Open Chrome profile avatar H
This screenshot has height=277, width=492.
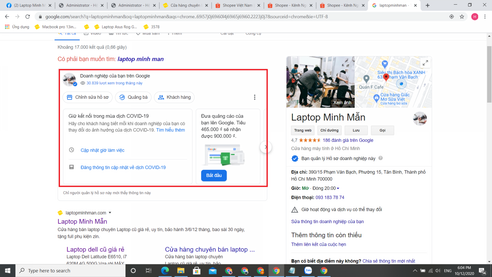[475, 17]
